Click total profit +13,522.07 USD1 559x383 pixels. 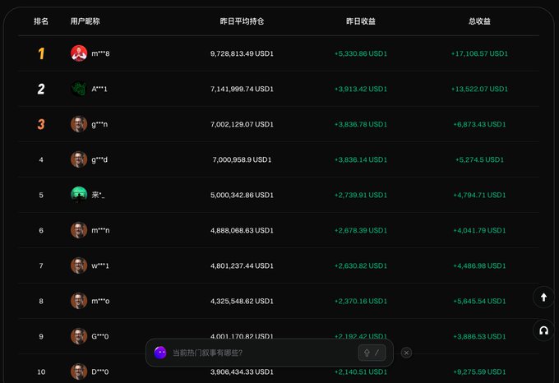coord(479,89)
